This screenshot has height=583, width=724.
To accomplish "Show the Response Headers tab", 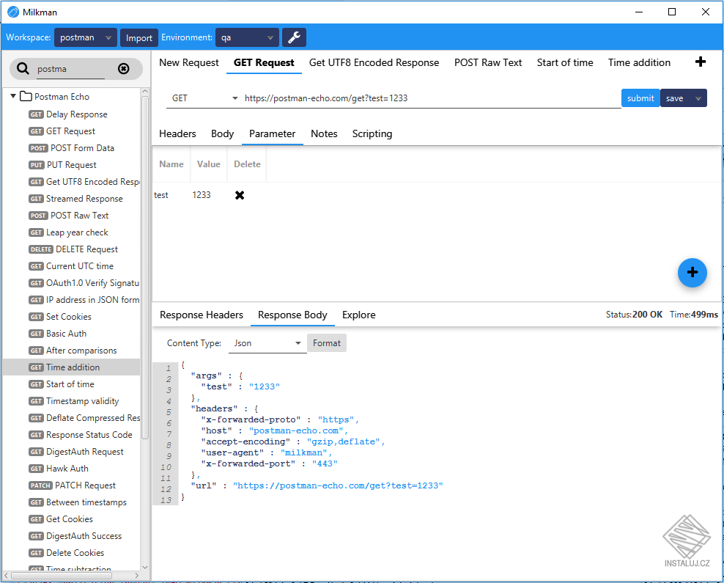I will 202,315.
